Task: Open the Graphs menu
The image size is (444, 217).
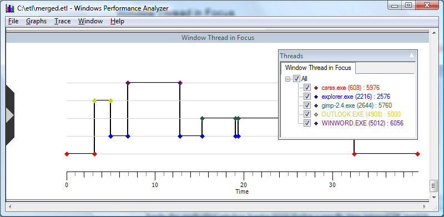Action: (36, 21)
